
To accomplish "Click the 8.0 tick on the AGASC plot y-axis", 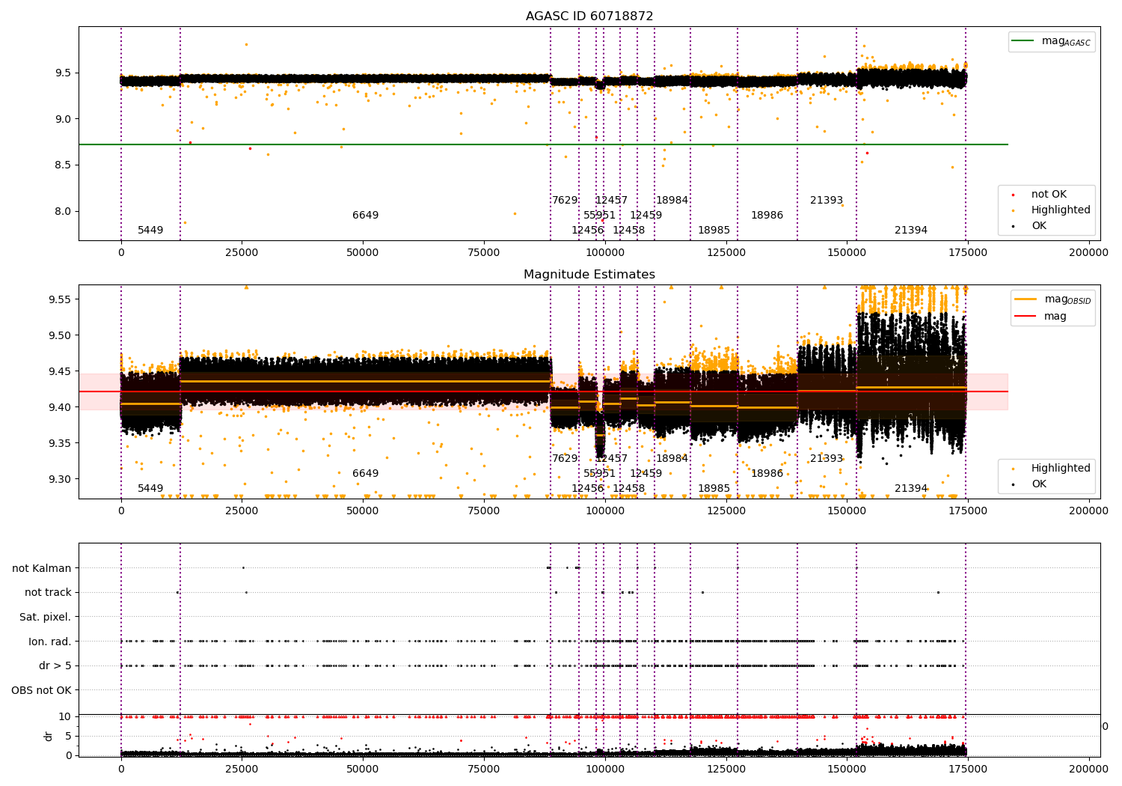I will tap(62, 211).
